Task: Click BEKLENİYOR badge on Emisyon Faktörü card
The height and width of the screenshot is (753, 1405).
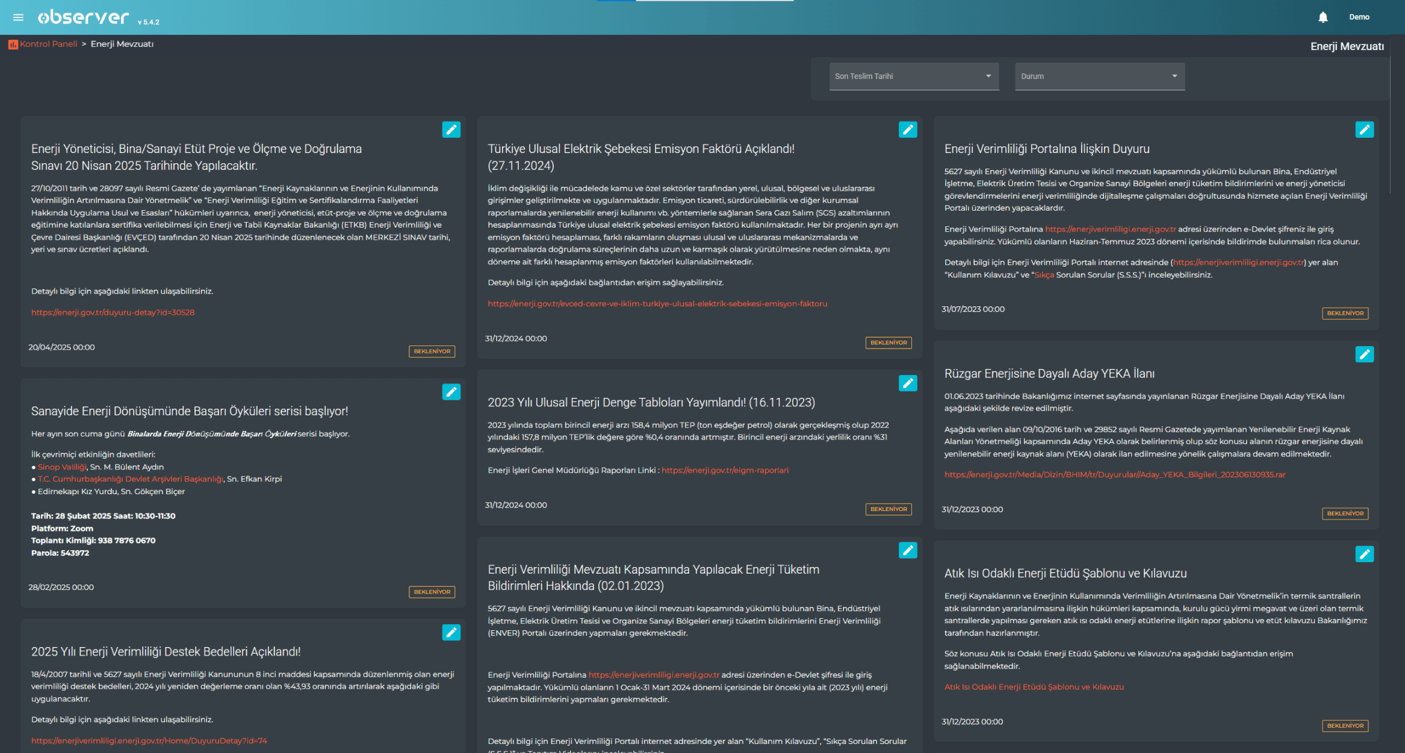Action: [x=889, y=343]
